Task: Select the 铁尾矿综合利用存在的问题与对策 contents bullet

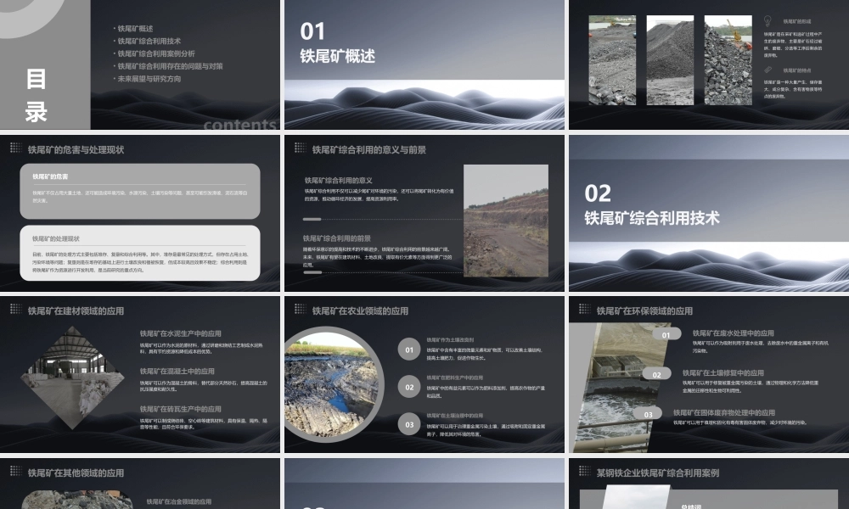Action: (168, 66)
